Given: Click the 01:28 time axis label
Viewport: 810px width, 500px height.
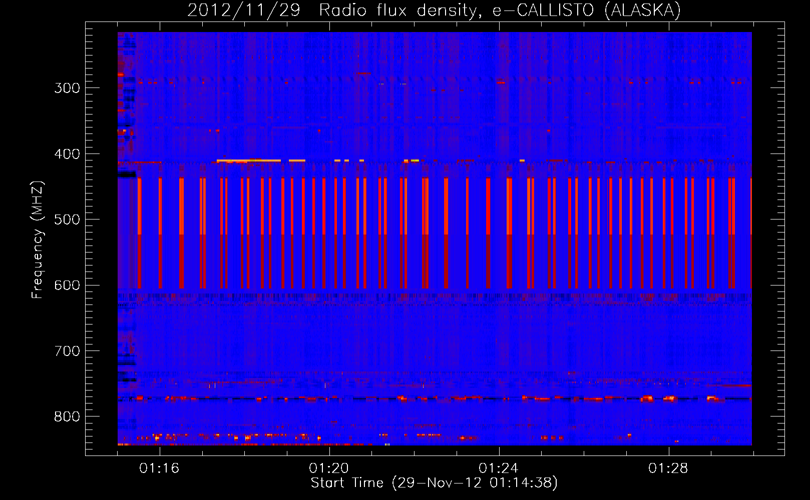Looking at the screenshot, I should click(x=668, y=468).
